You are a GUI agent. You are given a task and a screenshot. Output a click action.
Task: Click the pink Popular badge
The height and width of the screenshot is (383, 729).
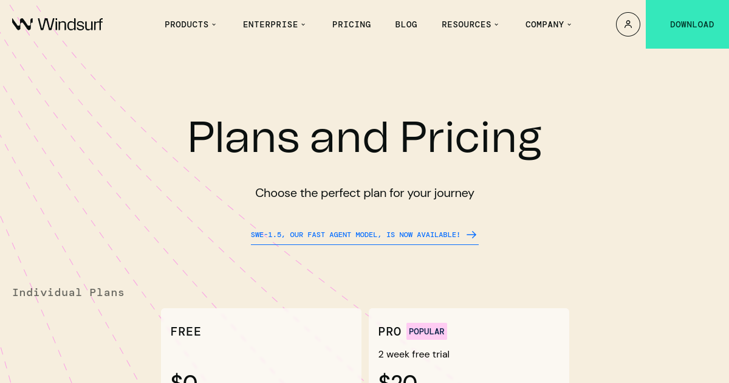point(426,331)
